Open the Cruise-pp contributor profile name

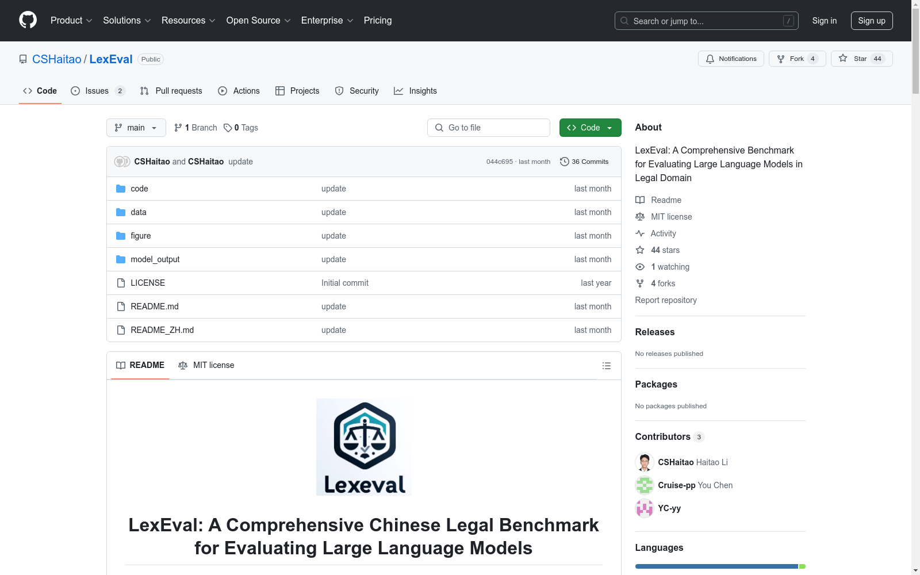(677, 485)
